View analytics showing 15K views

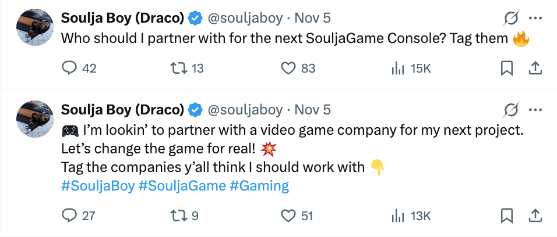point(398,69)
